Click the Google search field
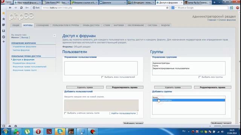 click(202, 7)
